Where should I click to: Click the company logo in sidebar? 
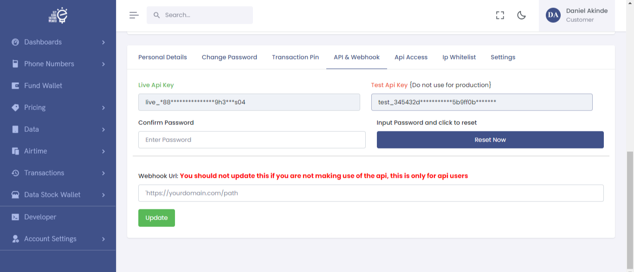click(58, 15)
